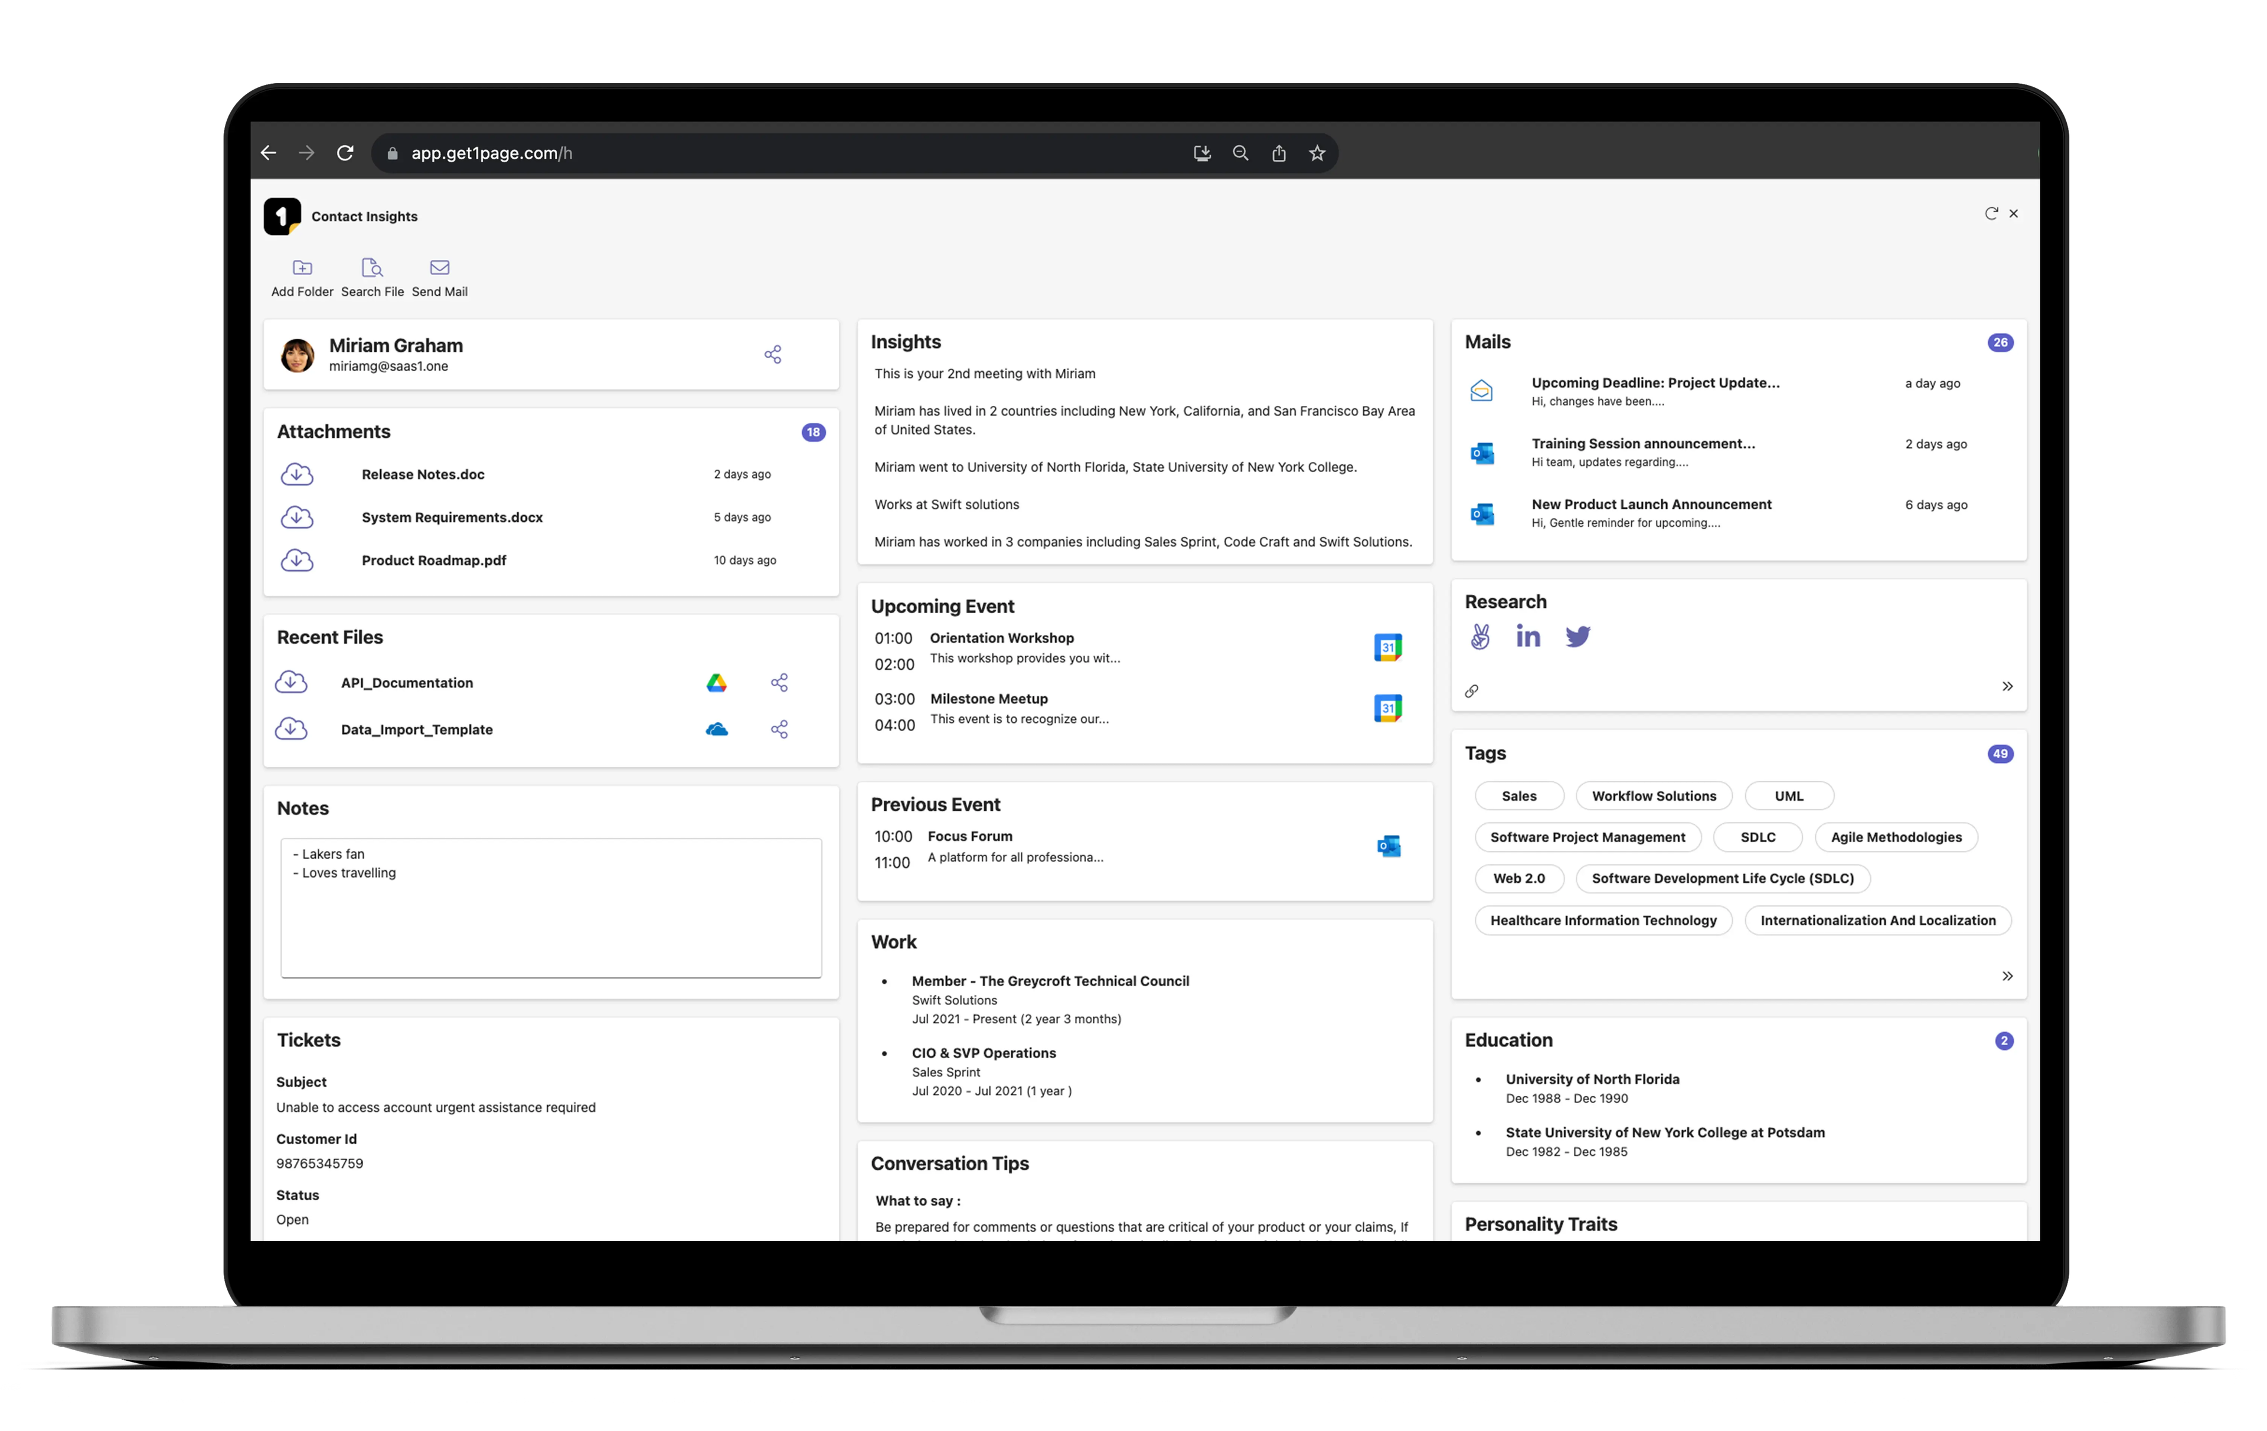This screenshot has width=2267, height=1431.
Task: Select the Workflow Solutions tag
Action: coord(1654,795)
